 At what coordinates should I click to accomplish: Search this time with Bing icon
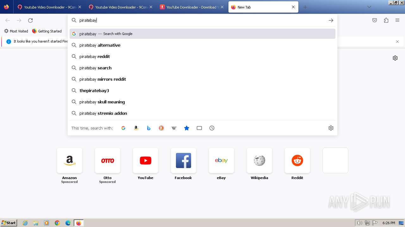click(149, 128)
